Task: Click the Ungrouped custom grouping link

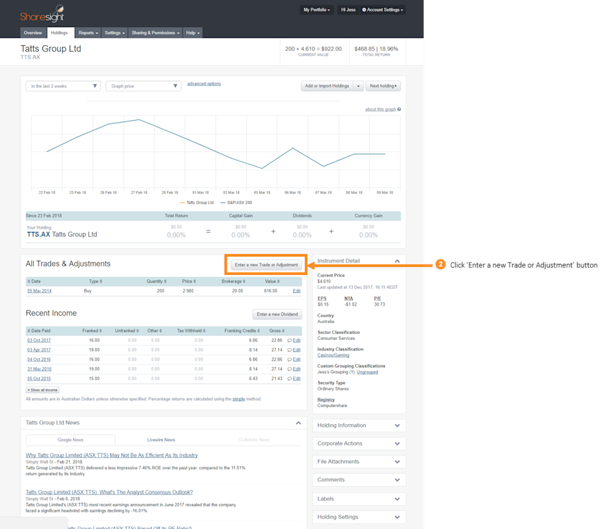Action: point(367,372)
